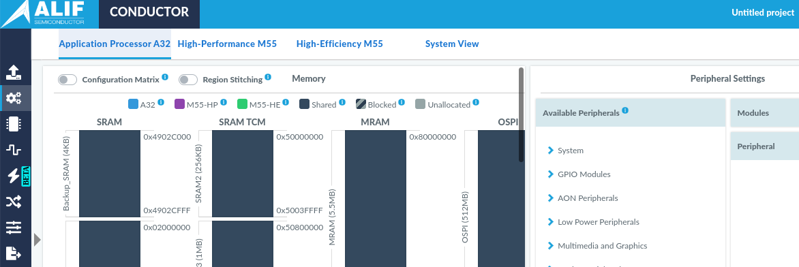Select the Backup_SRAM 4KB memory block
The width and height of the screenshot is (799, 267).
pos(110,174)
